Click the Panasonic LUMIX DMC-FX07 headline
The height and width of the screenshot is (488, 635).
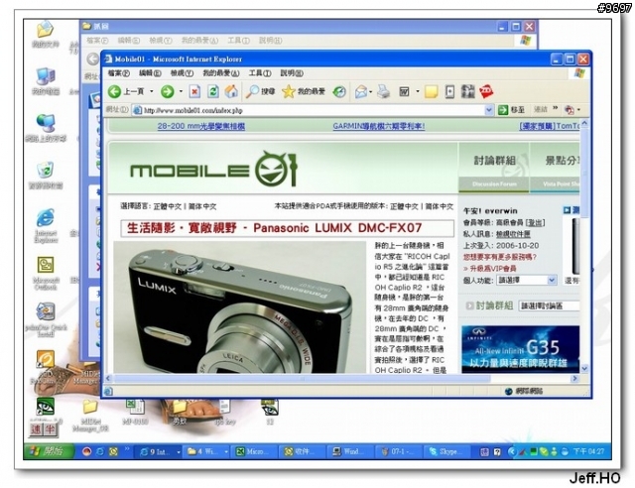[x=287, y=228]
